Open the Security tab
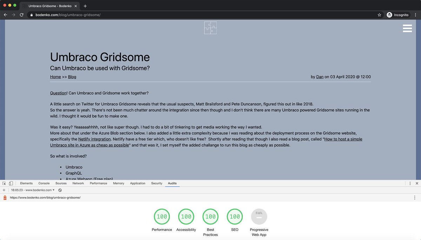The height and width of the screenshot is (240, 421). point(157,183)
